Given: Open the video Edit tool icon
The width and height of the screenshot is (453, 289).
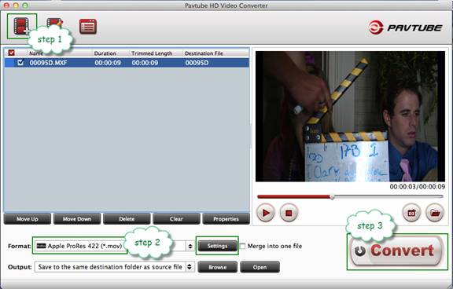Looking at the screenshot, I should click(54, 24).
